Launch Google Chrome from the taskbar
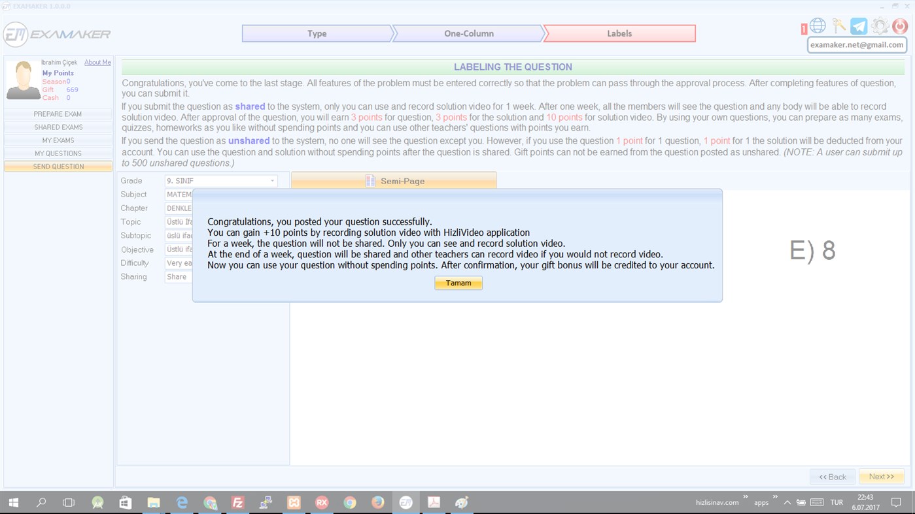 tap(349, 502)
